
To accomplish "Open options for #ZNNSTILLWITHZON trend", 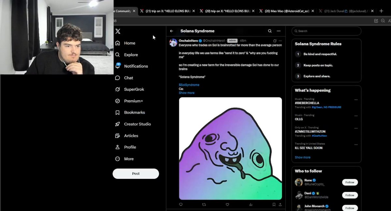I will [356, 128].
